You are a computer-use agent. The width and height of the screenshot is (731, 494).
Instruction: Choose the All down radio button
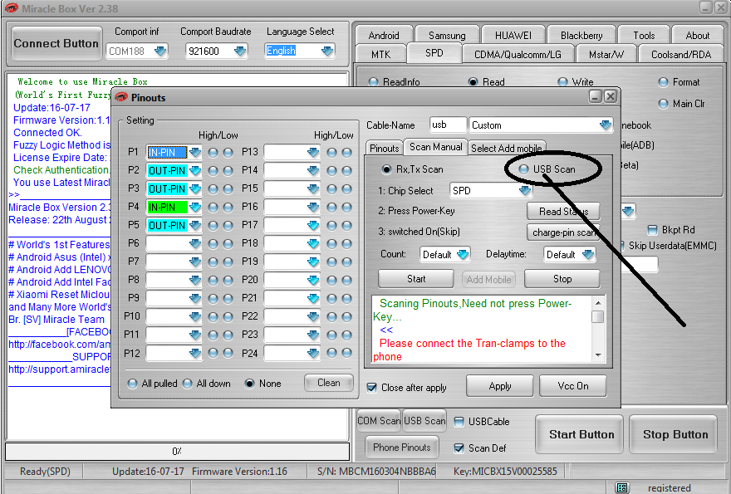tap(188, 383)
